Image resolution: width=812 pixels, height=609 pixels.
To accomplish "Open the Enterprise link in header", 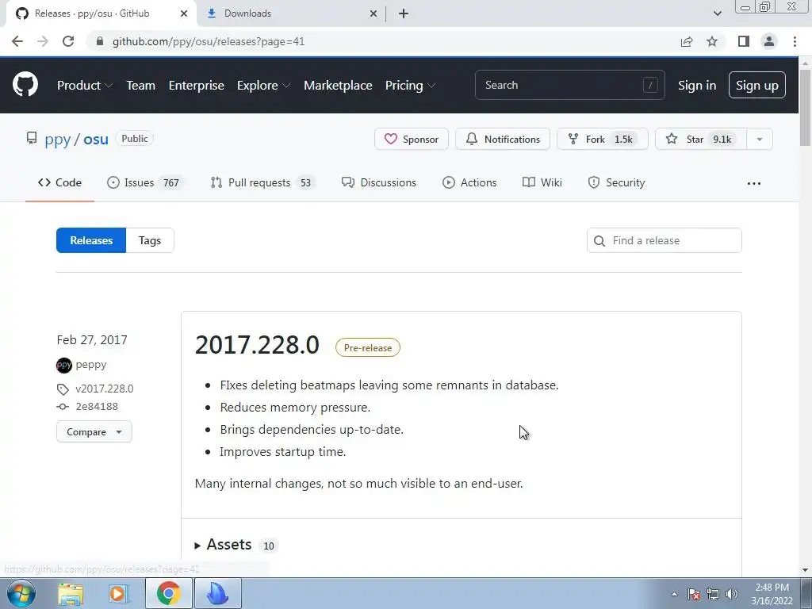I will (197, 85).
